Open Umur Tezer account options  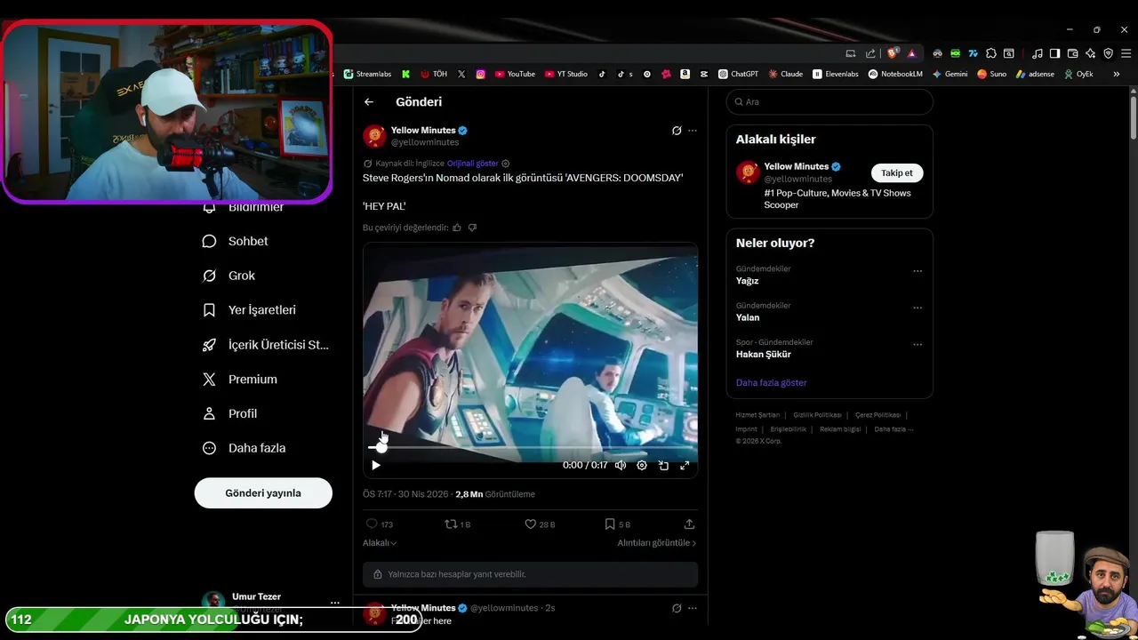point(335,603)
